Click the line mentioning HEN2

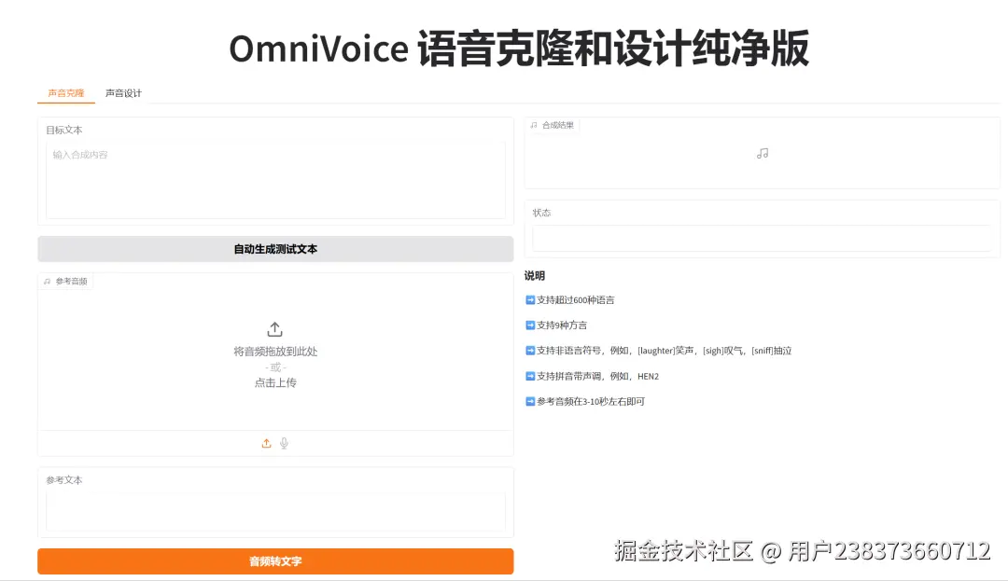tap(598, 376)
